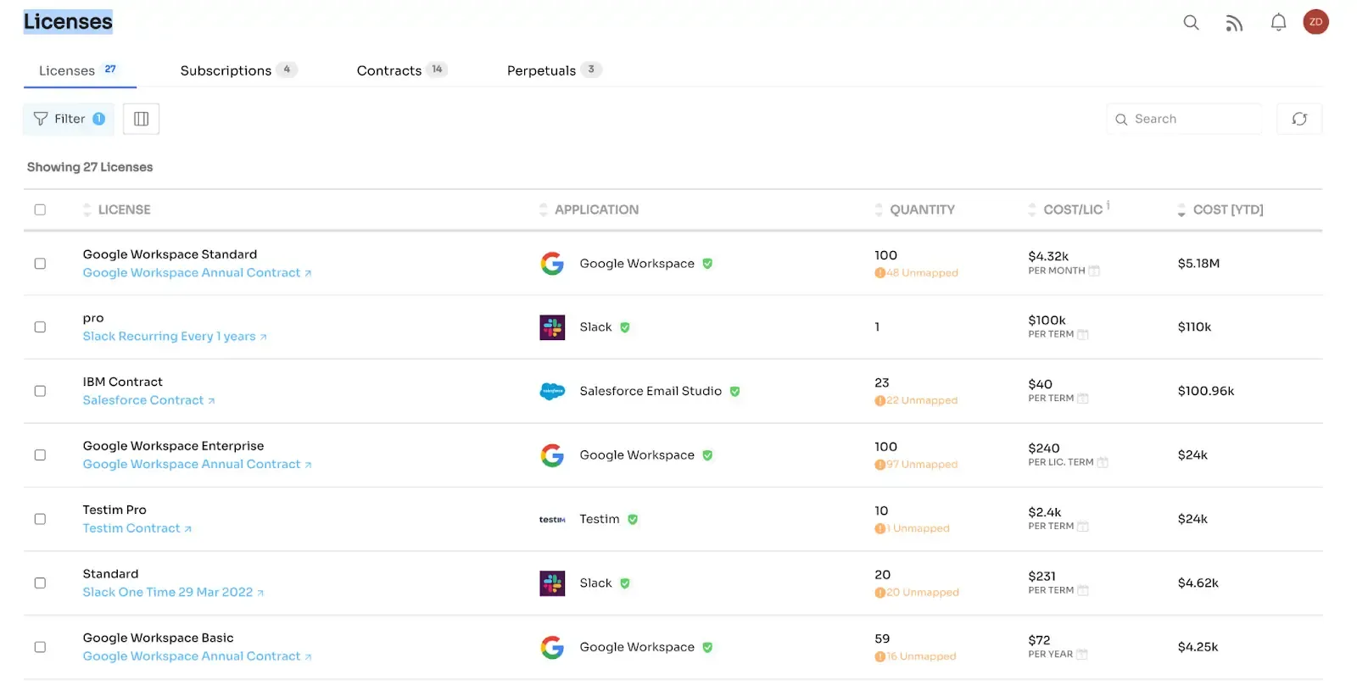Click the calendar icon beside $240 PER LIC. TERM

click(1103, 463)
